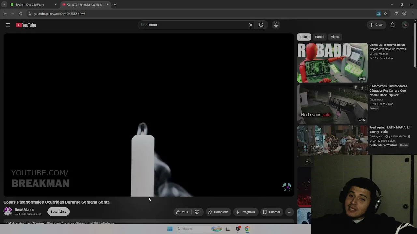Save the video with Guardar
This screenshot has height=234, width=417.
pyautogui.click(x=272, y=212)
